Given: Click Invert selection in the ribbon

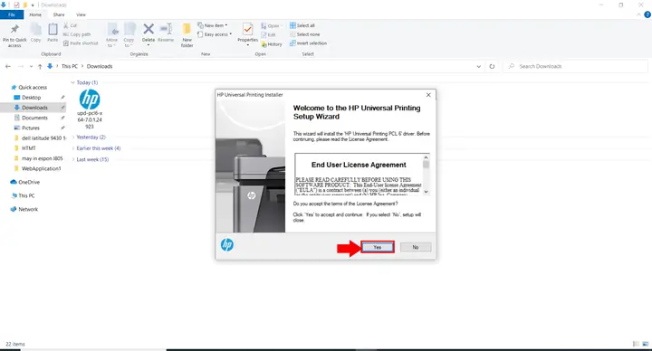Looking at the screenshot, I should coord(308,43).
